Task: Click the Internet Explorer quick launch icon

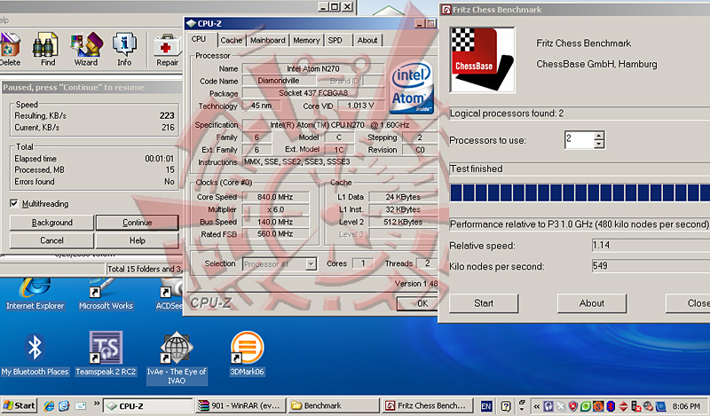Action: [x=49, y=406]
